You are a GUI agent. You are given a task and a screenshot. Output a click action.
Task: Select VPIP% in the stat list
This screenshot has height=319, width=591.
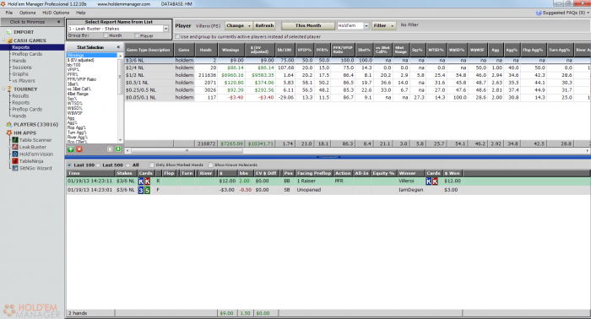point(73,70)
